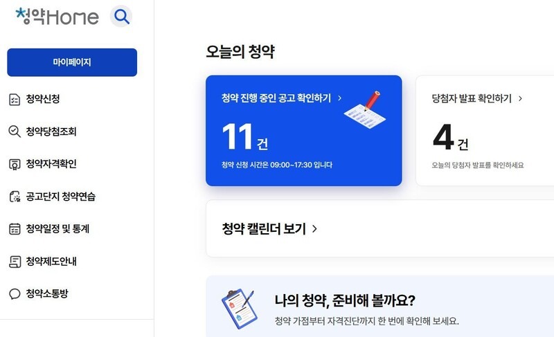Click the 청약자격확인 certificate icon

pyautogui.click(x=15, y=165)
